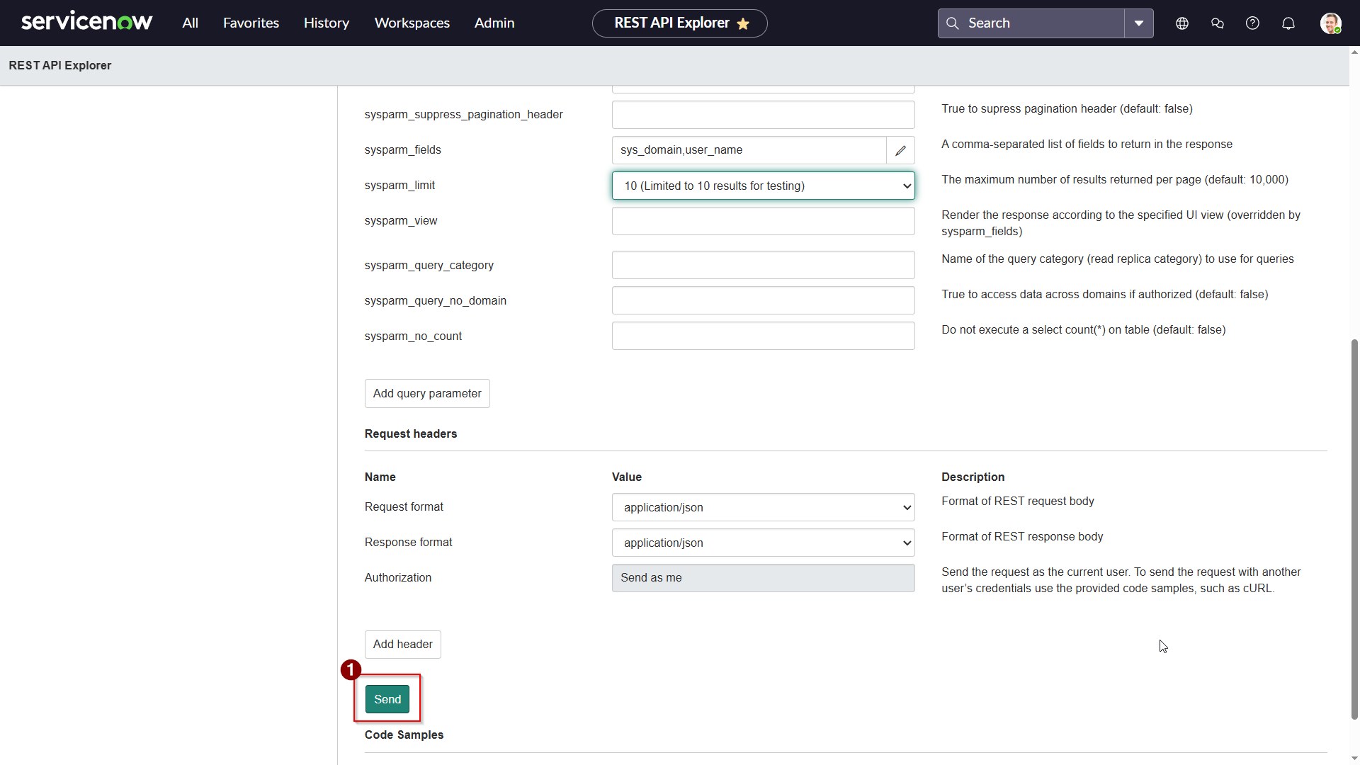1360x765 pixels.
Task: Click the magnifier icon in the search box
Action: point(953,23)
